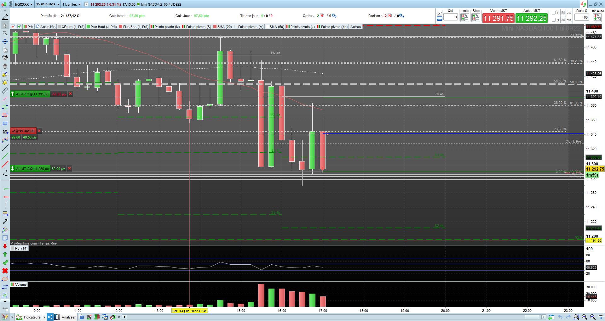Toggle SMA (20) indicator visibility
The height and width of the screenshot is (321, 605).
pos(215,27)
